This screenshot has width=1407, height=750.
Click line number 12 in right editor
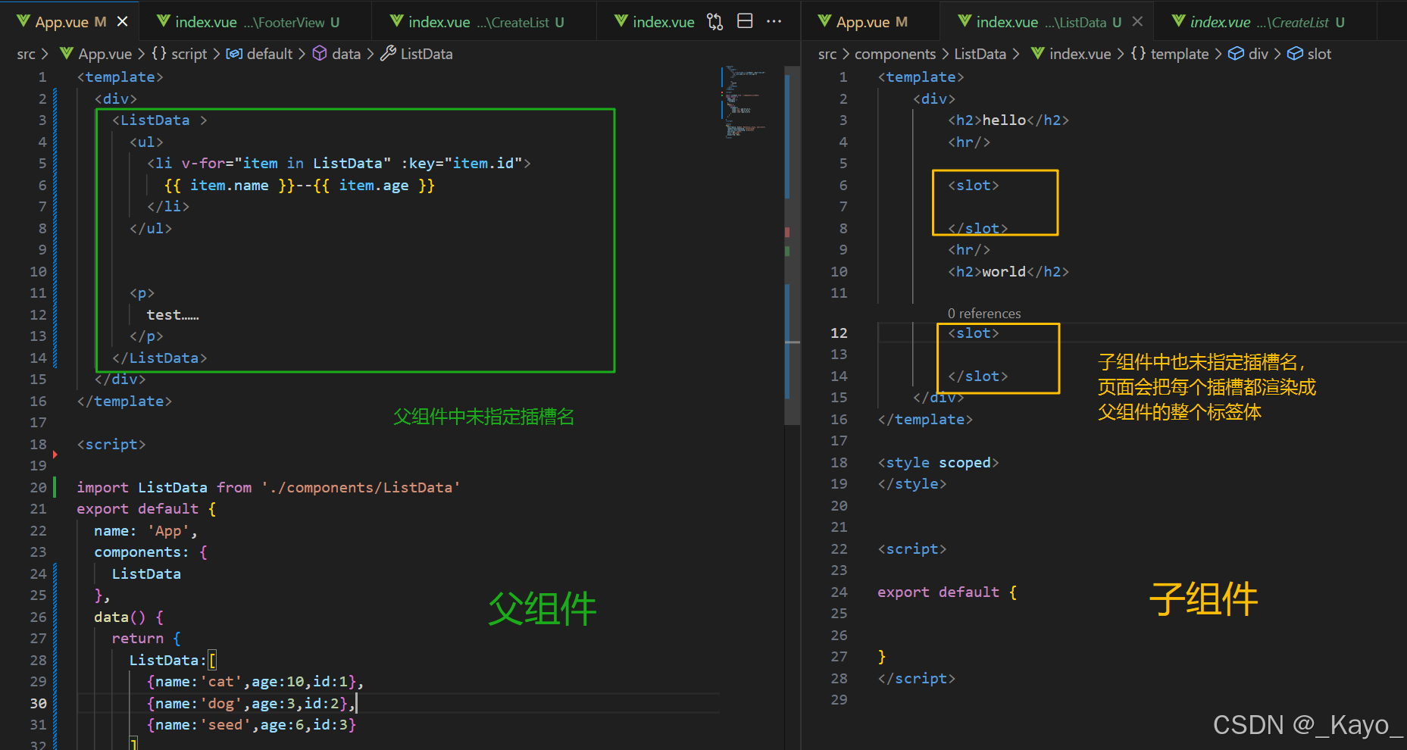tap(839, 333)
